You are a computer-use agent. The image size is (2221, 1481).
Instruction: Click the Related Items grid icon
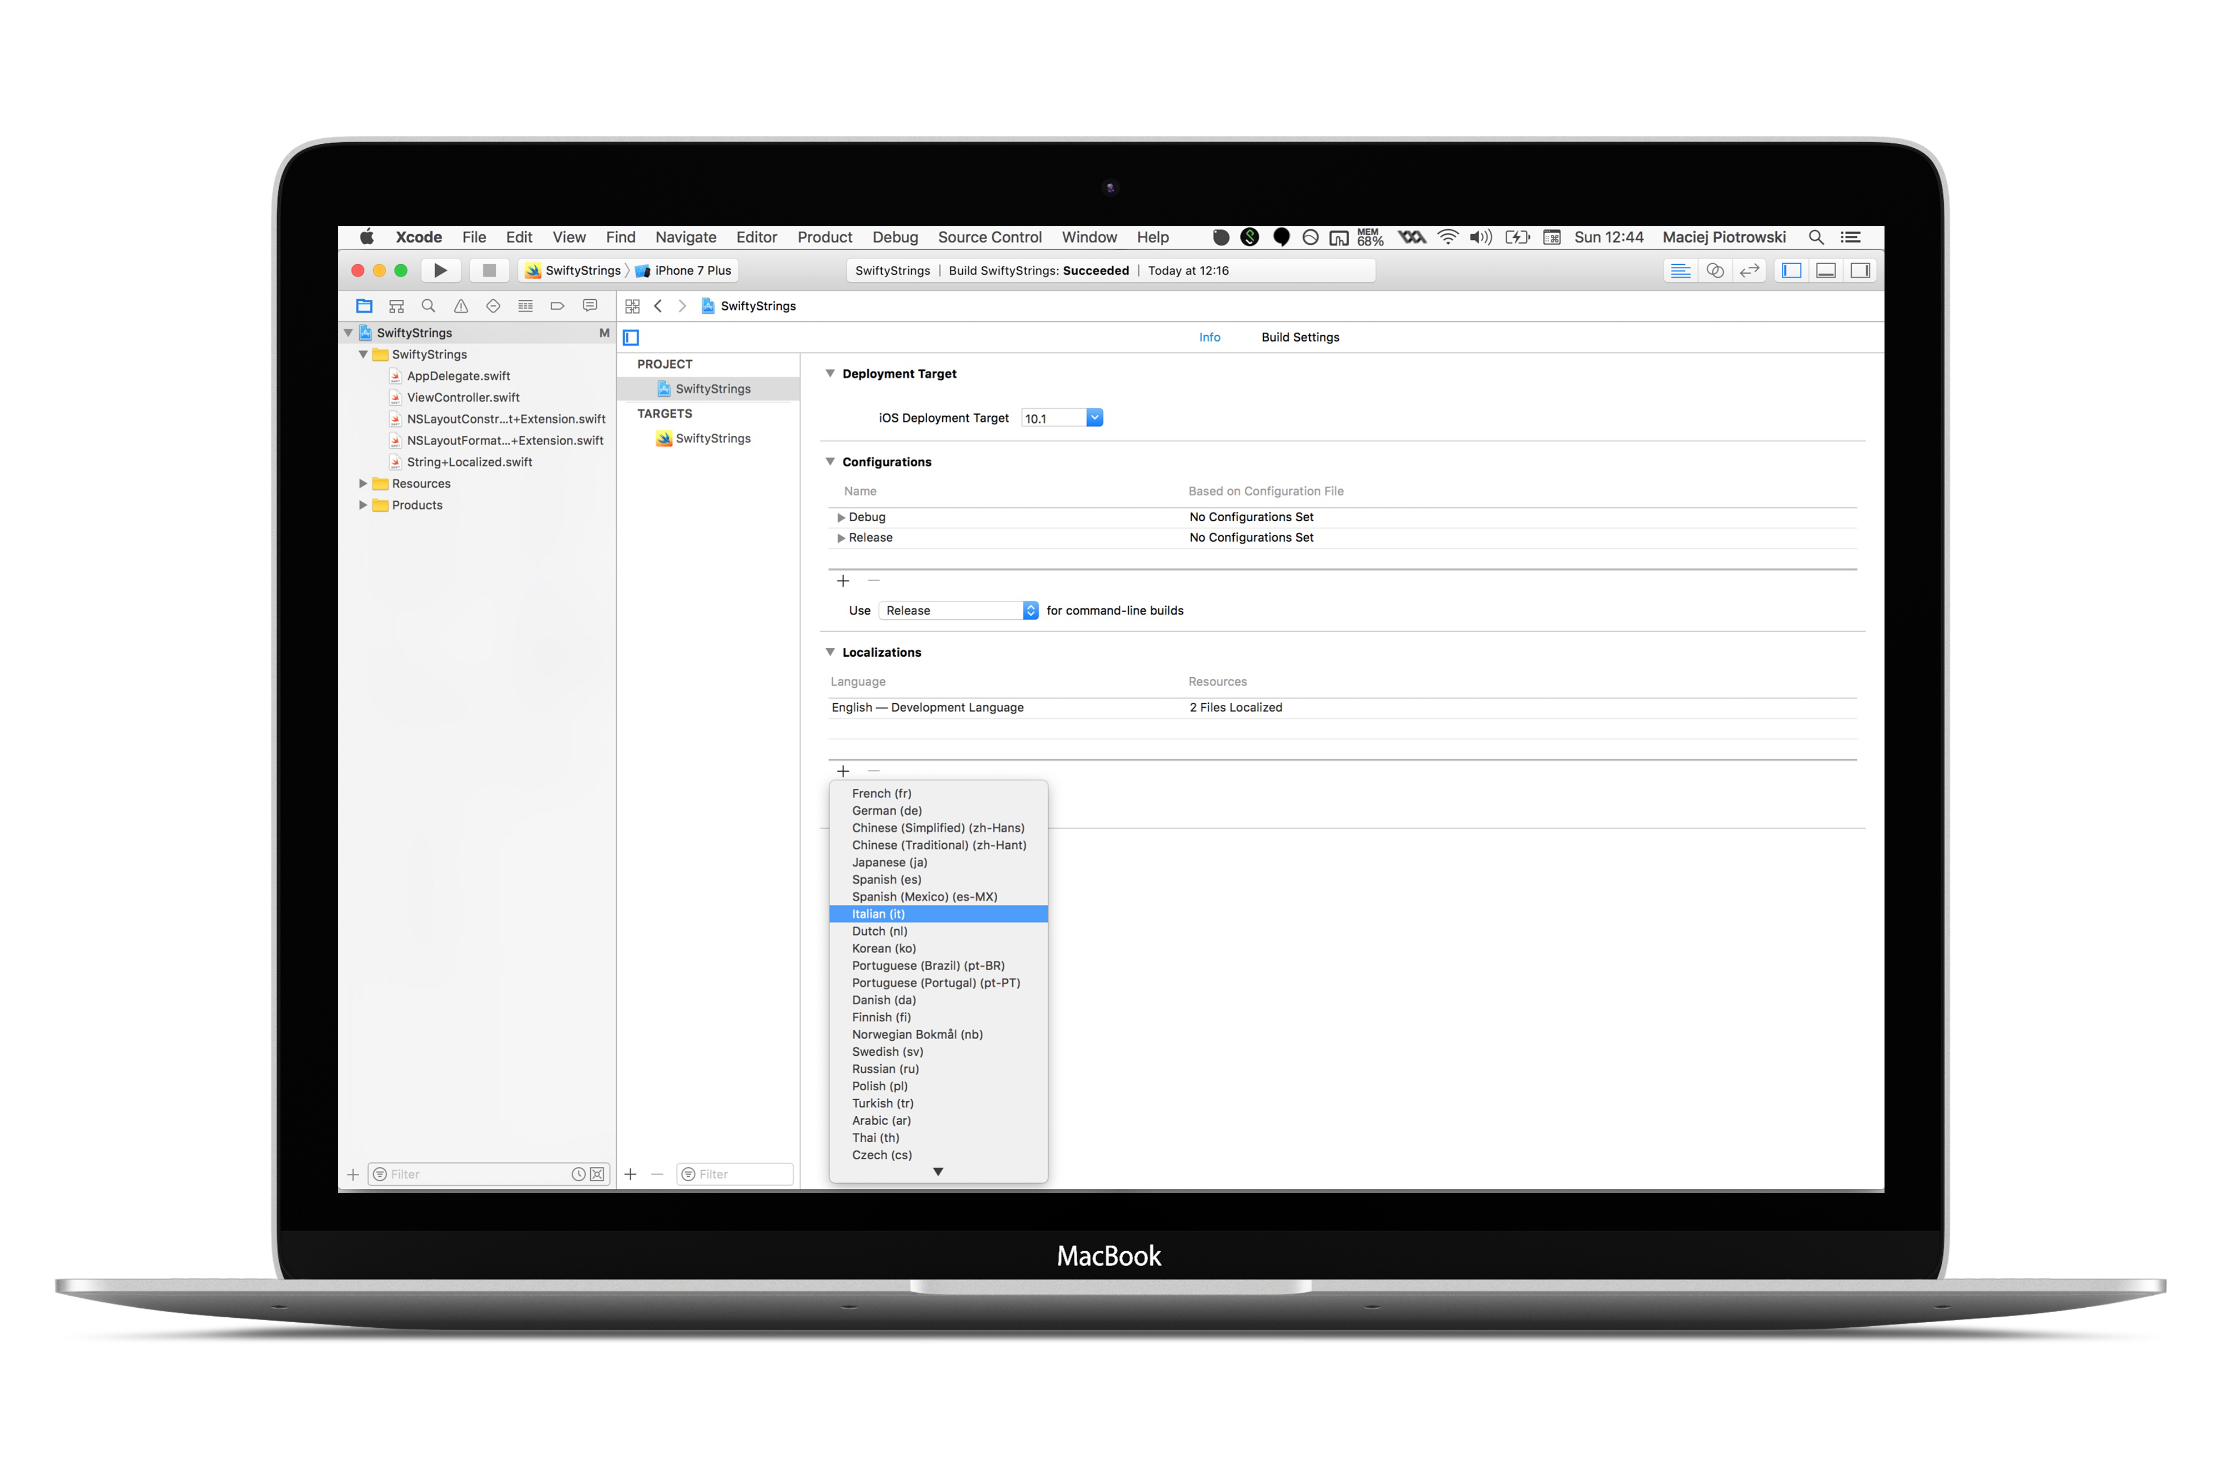click(x=632, y=306)
